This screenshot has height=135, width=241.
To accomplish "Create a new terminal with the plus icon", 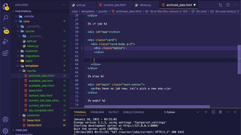I will (x=206, y=112).
